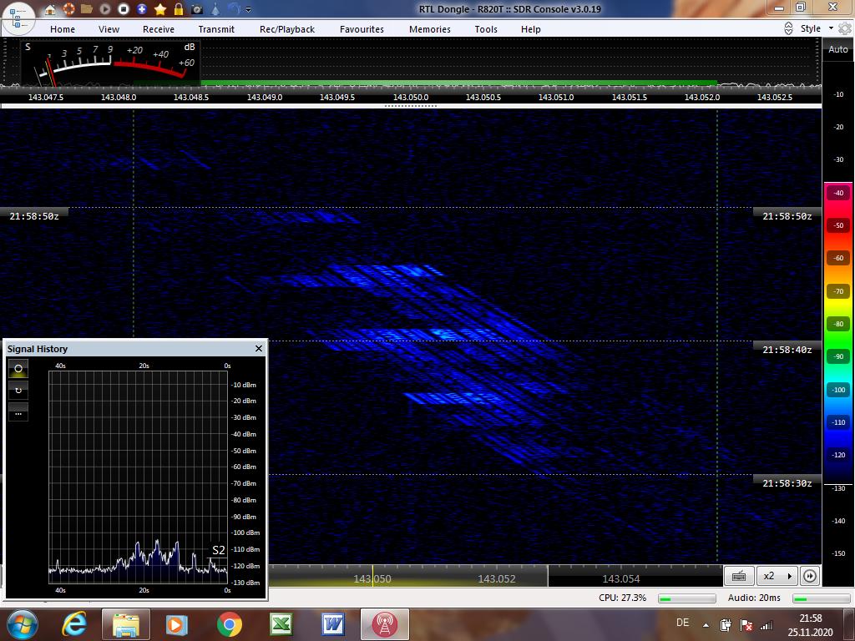
Task: Click the reset arrow button in Signal History
Action: (18, 391)
